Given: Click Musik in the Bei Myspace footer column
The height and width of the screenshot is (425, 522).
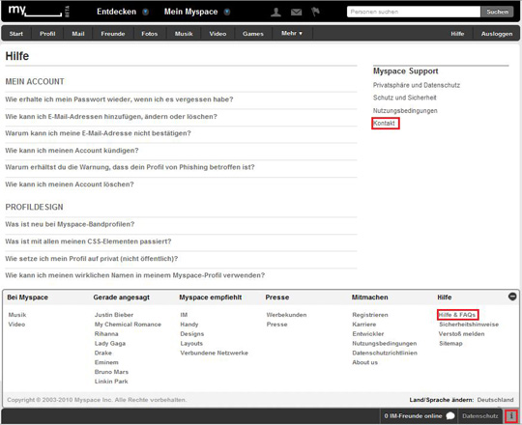Looking at the screenshot, I should pyautogui.click(x=17, y=315).
